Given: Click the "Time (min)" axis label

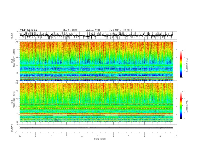Looking at the screenshot, I should [x=100, y=139].
